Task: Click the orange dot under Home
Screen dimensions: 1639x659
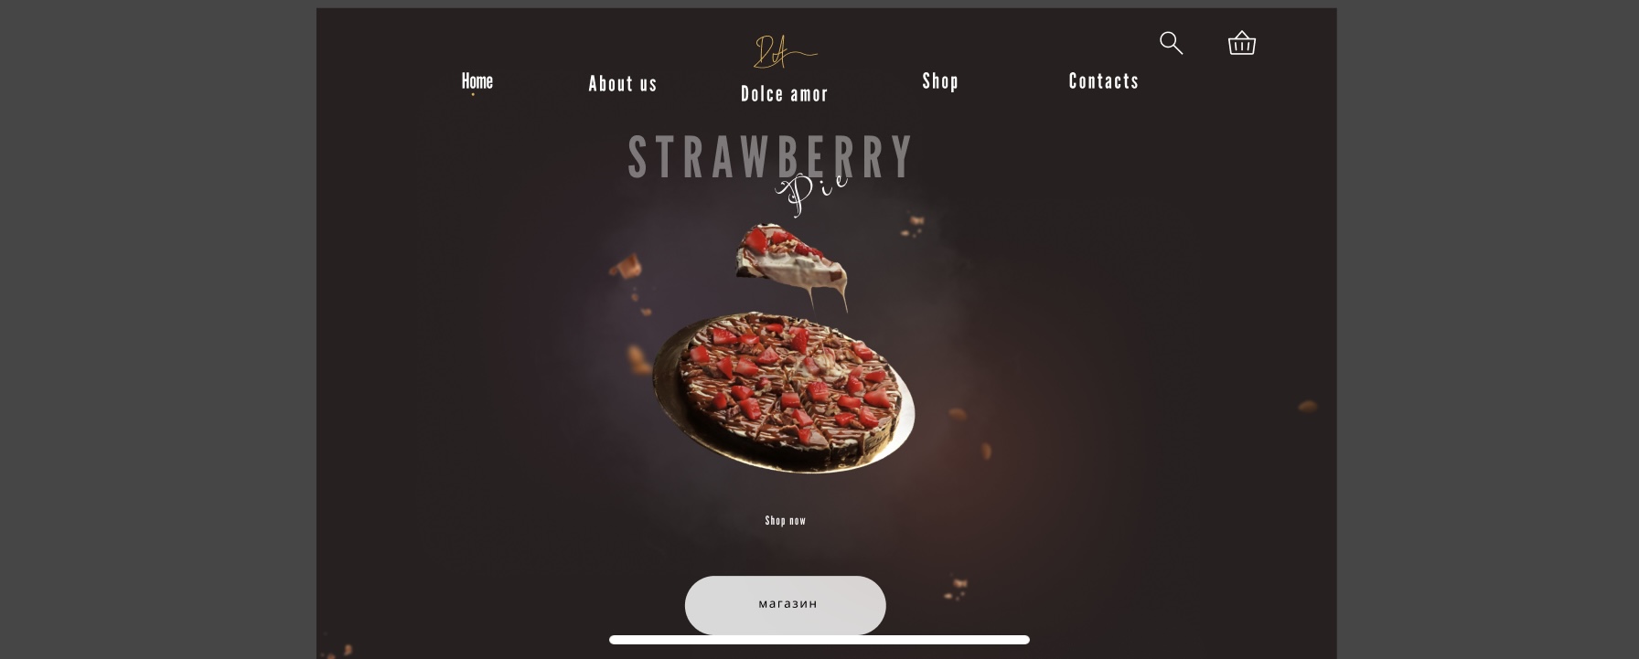Action: pos(473,94)
